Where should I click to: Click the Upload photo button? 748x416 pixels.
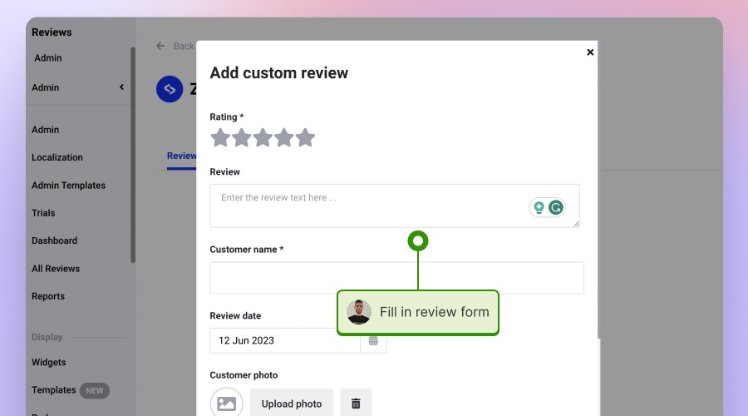[x=292, y=404]
